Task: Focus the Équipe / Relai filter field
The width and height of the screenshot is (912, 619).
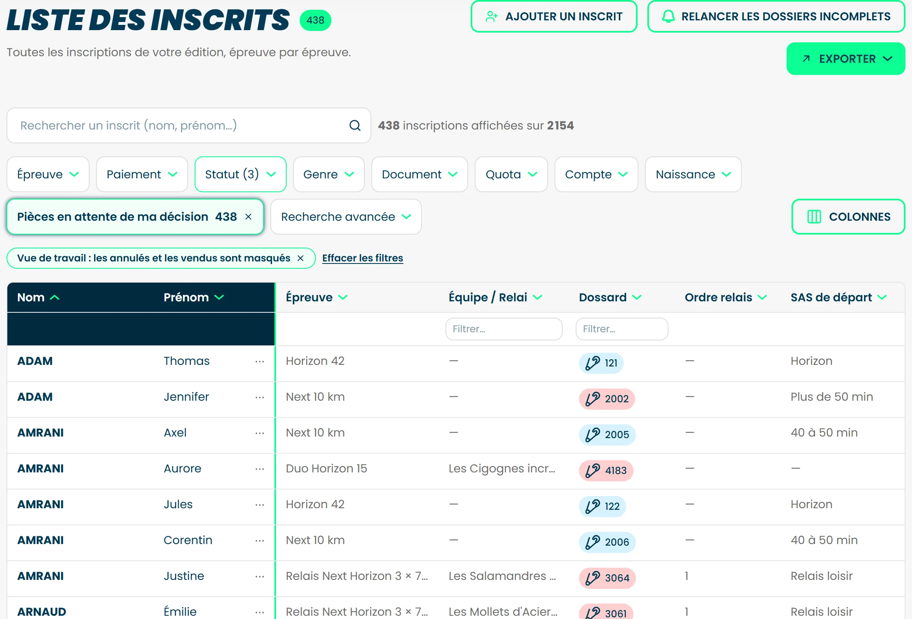Action: [x=504, y=329]
